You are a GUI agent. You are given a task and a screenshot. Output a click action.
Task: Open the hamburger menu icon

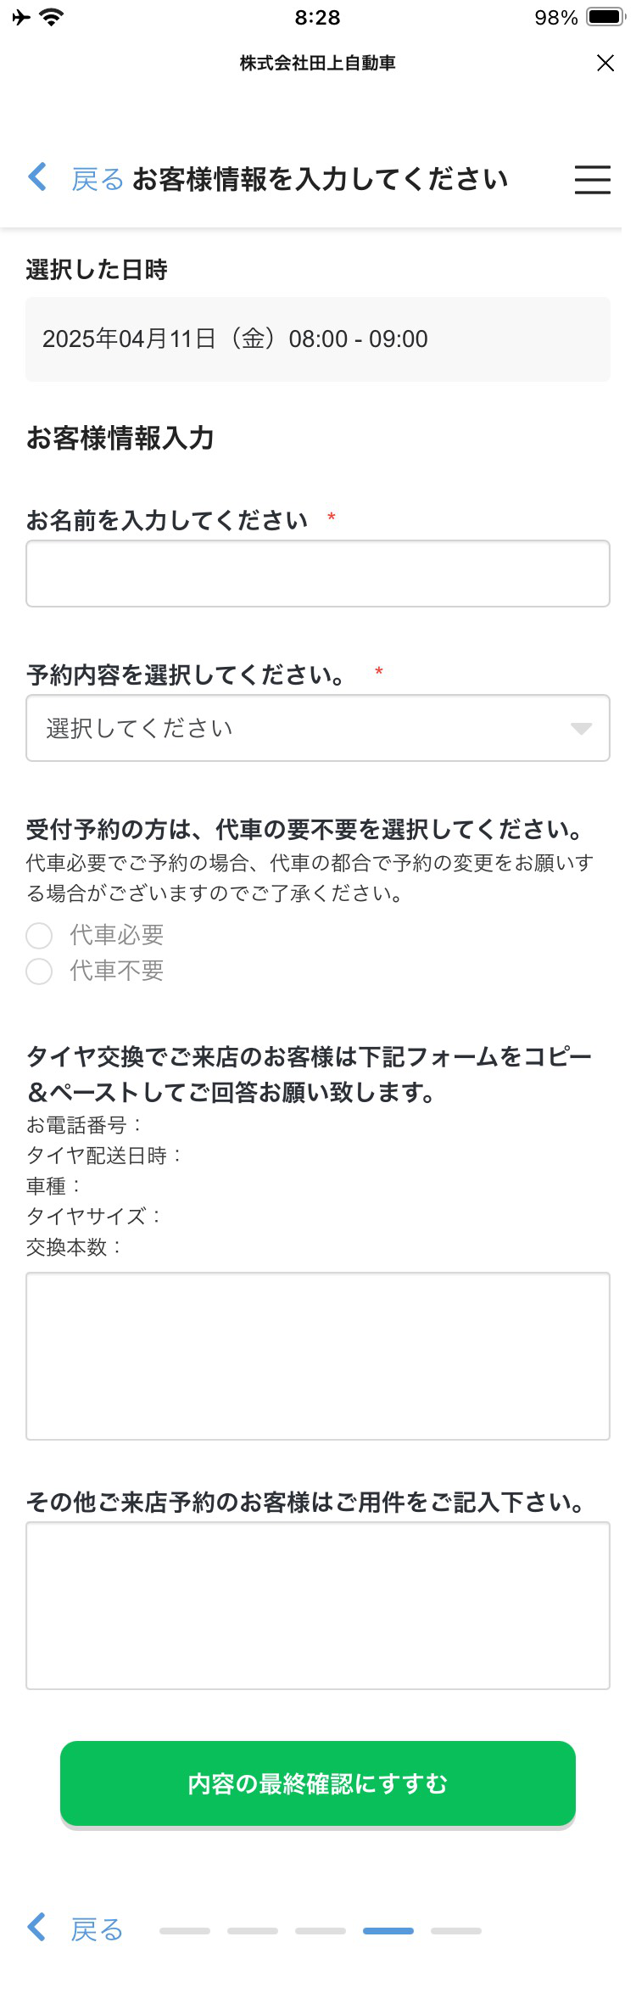(592, 180)
